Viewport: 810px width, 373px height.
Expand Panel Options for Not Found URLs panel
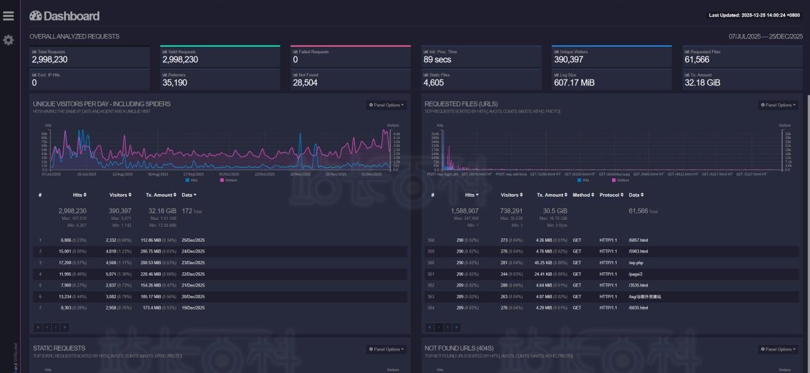(x=778, y=349)
